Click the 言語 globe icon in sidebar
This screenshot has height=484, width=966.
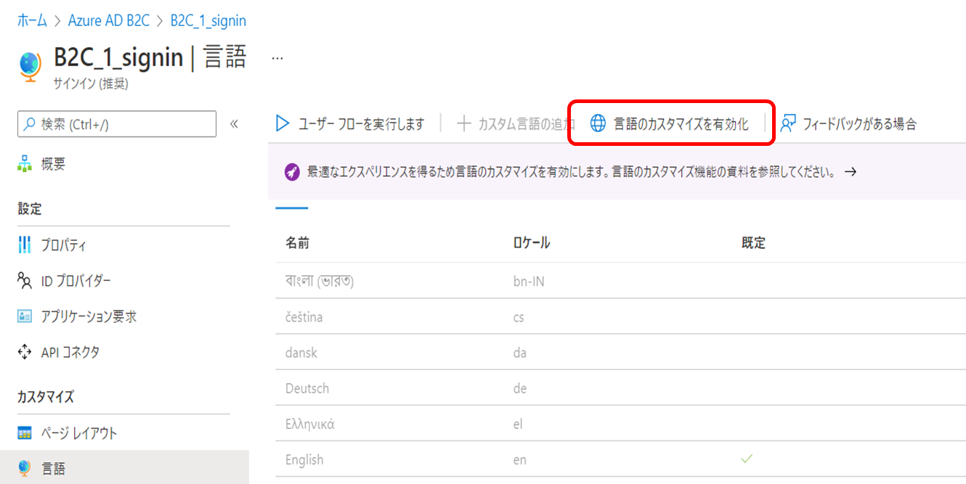(x=25, y=468)
